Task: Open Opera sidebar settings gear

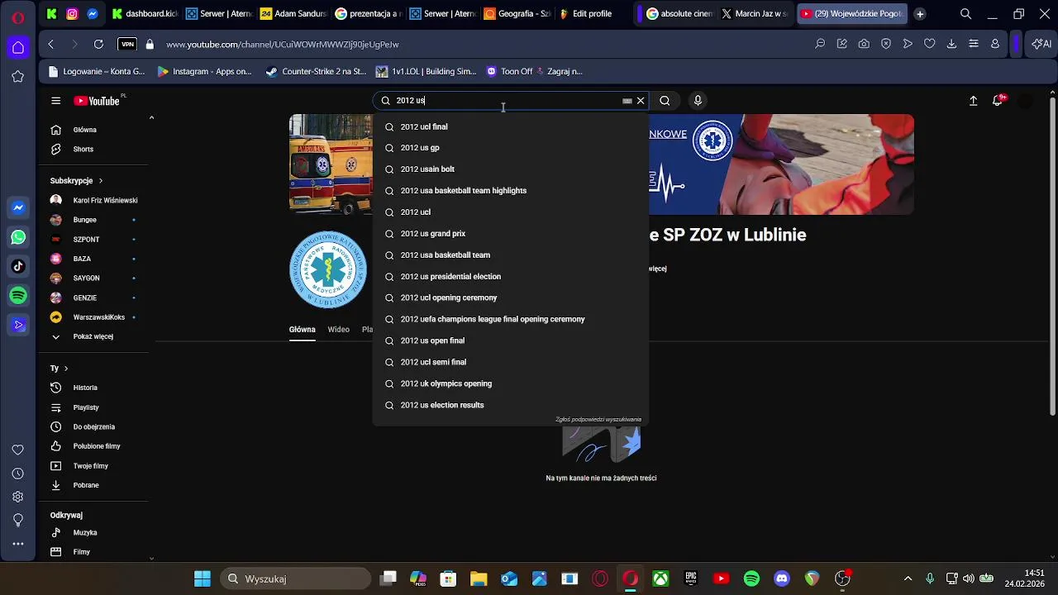Action: (x=17, y=497)
